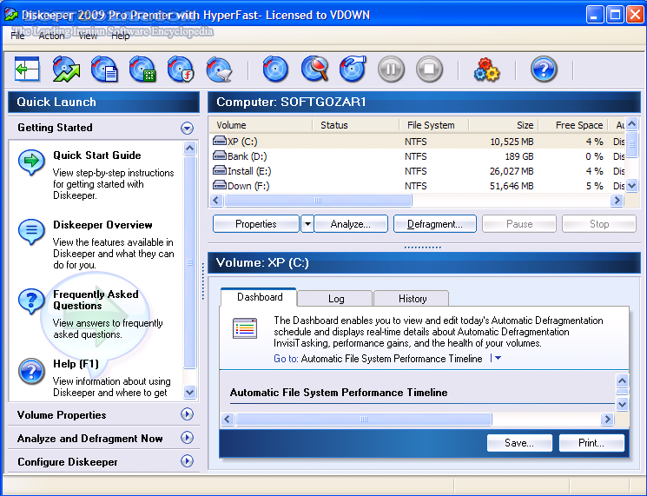Click the Frequently Asked Questions question icon
647x496 pixels.
(x=31, y=301)
